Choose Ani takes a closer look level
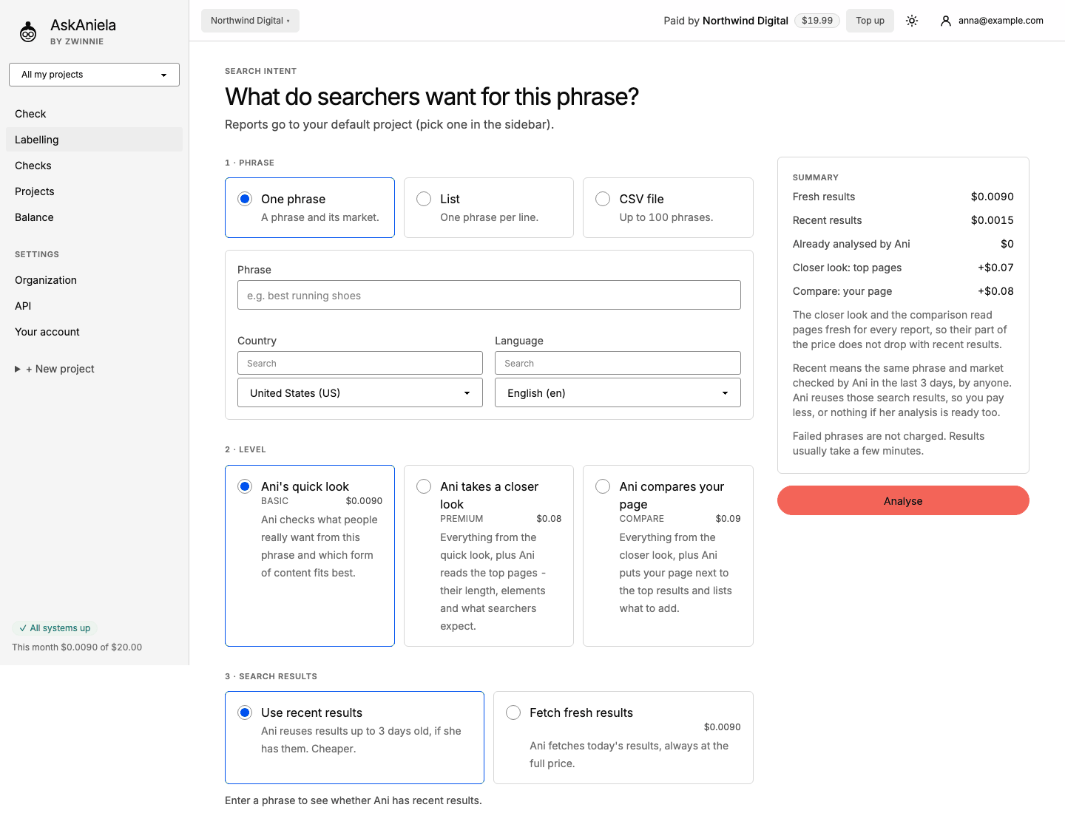The width and height of the screenshot is (1065, 813). [x=424, y=486]
